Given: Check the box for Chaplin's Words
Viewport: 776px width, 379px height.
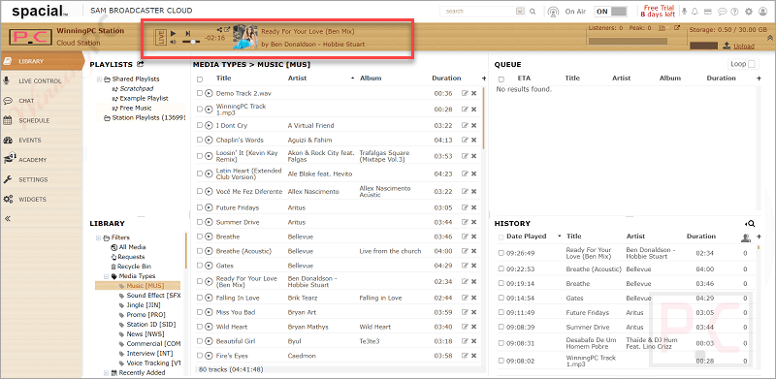Looking at the screenshot, I should click(200, 140).
